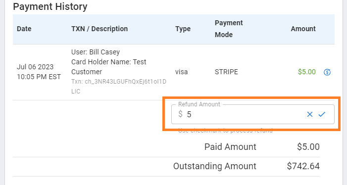Click the Refund Amount field label
This screenshot has height=185, width=347.
click(199, 104)
